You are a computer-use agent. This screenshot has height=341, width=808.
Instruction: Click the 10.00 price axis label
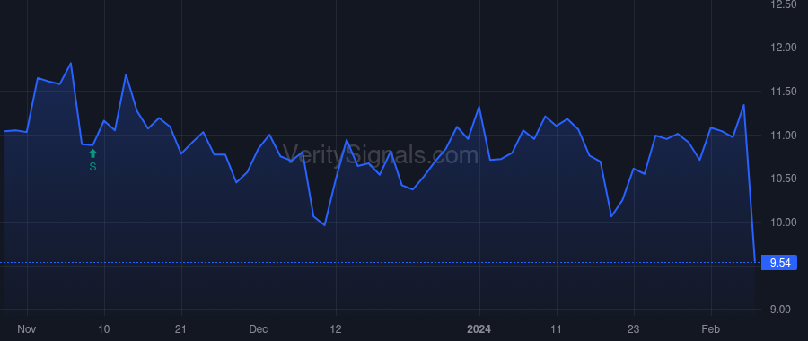tap(783, 223)
